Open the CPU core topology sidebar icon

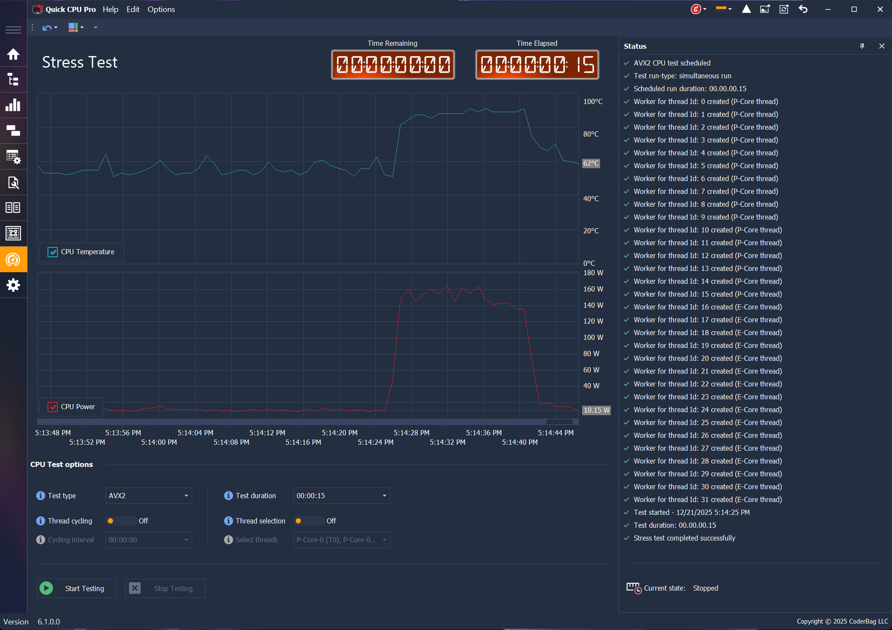(x=13, y=80)
